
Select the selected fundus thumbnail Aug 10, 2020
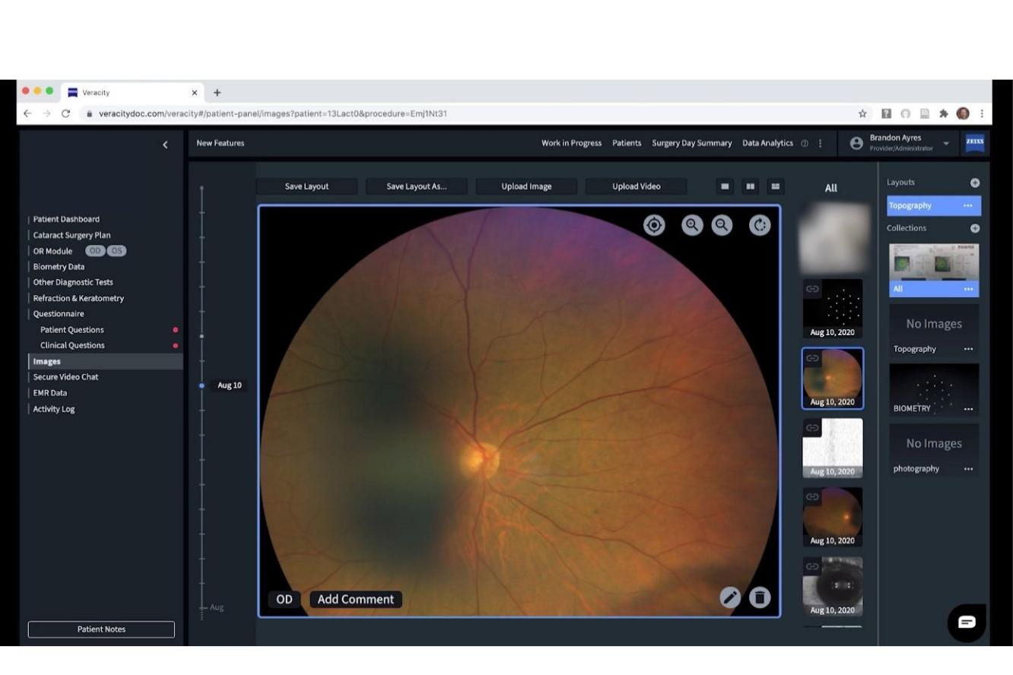833,379
